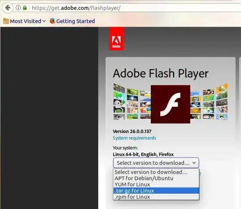The image size is (241, 209).
Task: Choose YUM for Linux option
Action: tap(156, 184)
